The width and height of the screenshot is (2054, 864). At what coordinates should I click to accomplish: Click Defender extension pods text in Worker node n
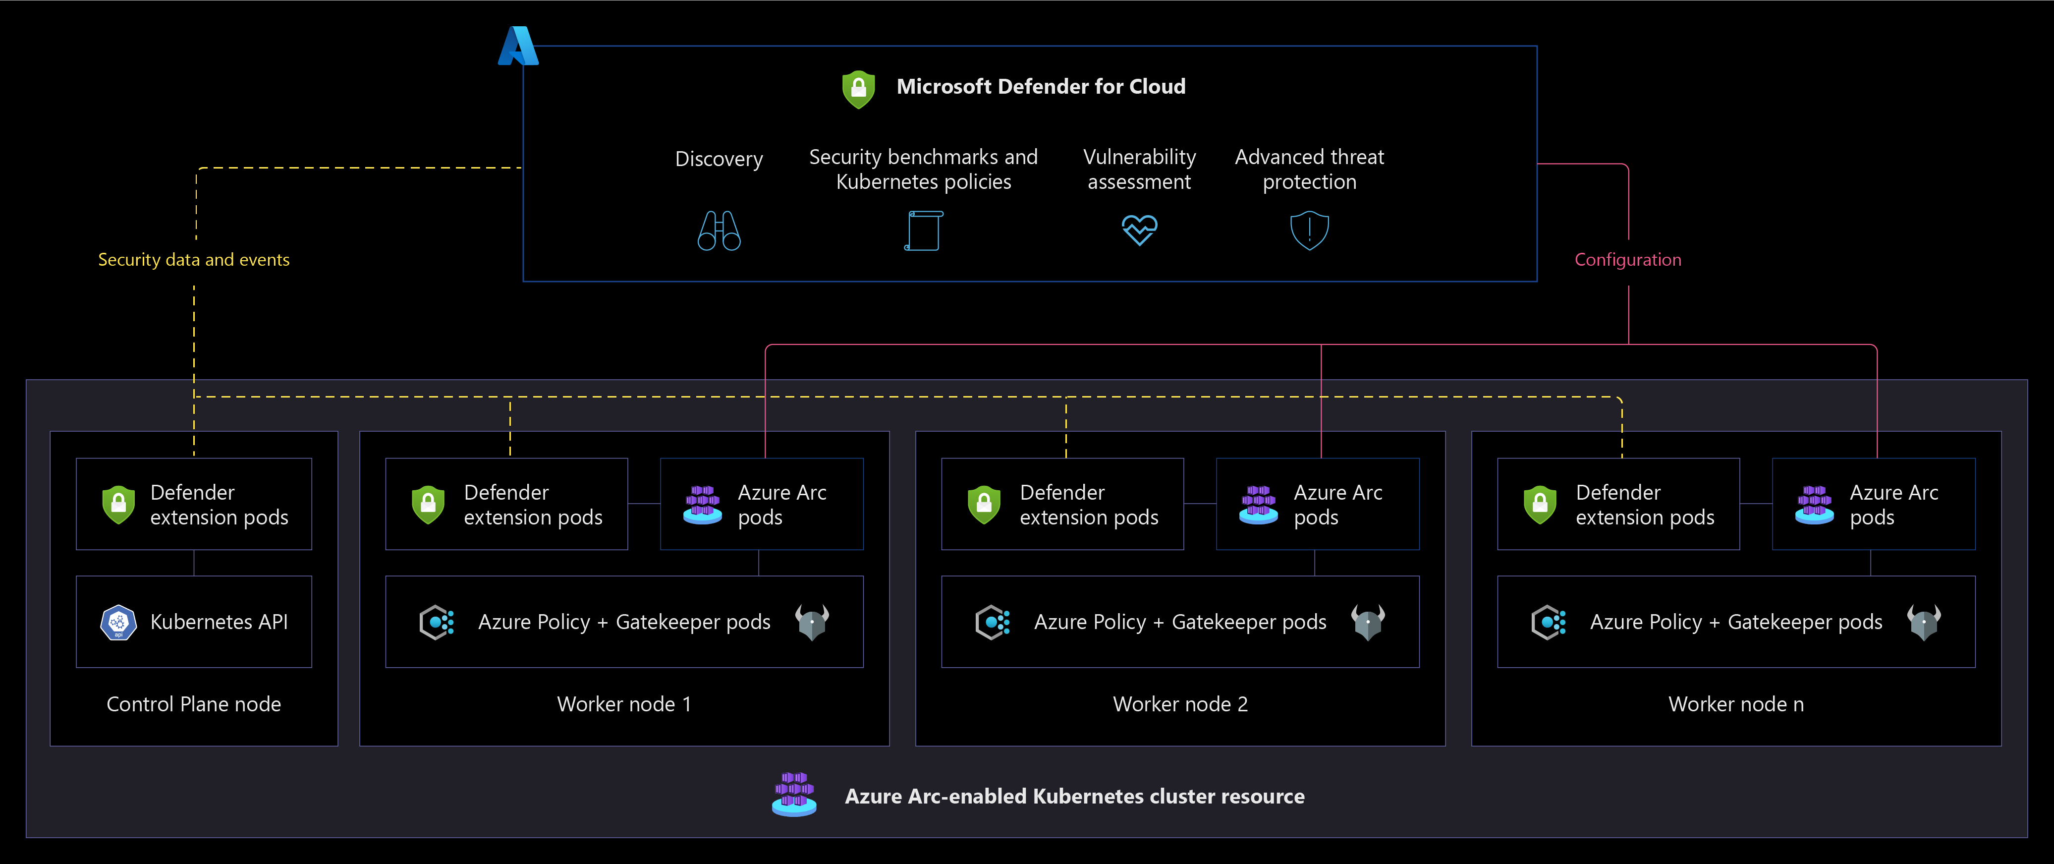coord(1644,505)
